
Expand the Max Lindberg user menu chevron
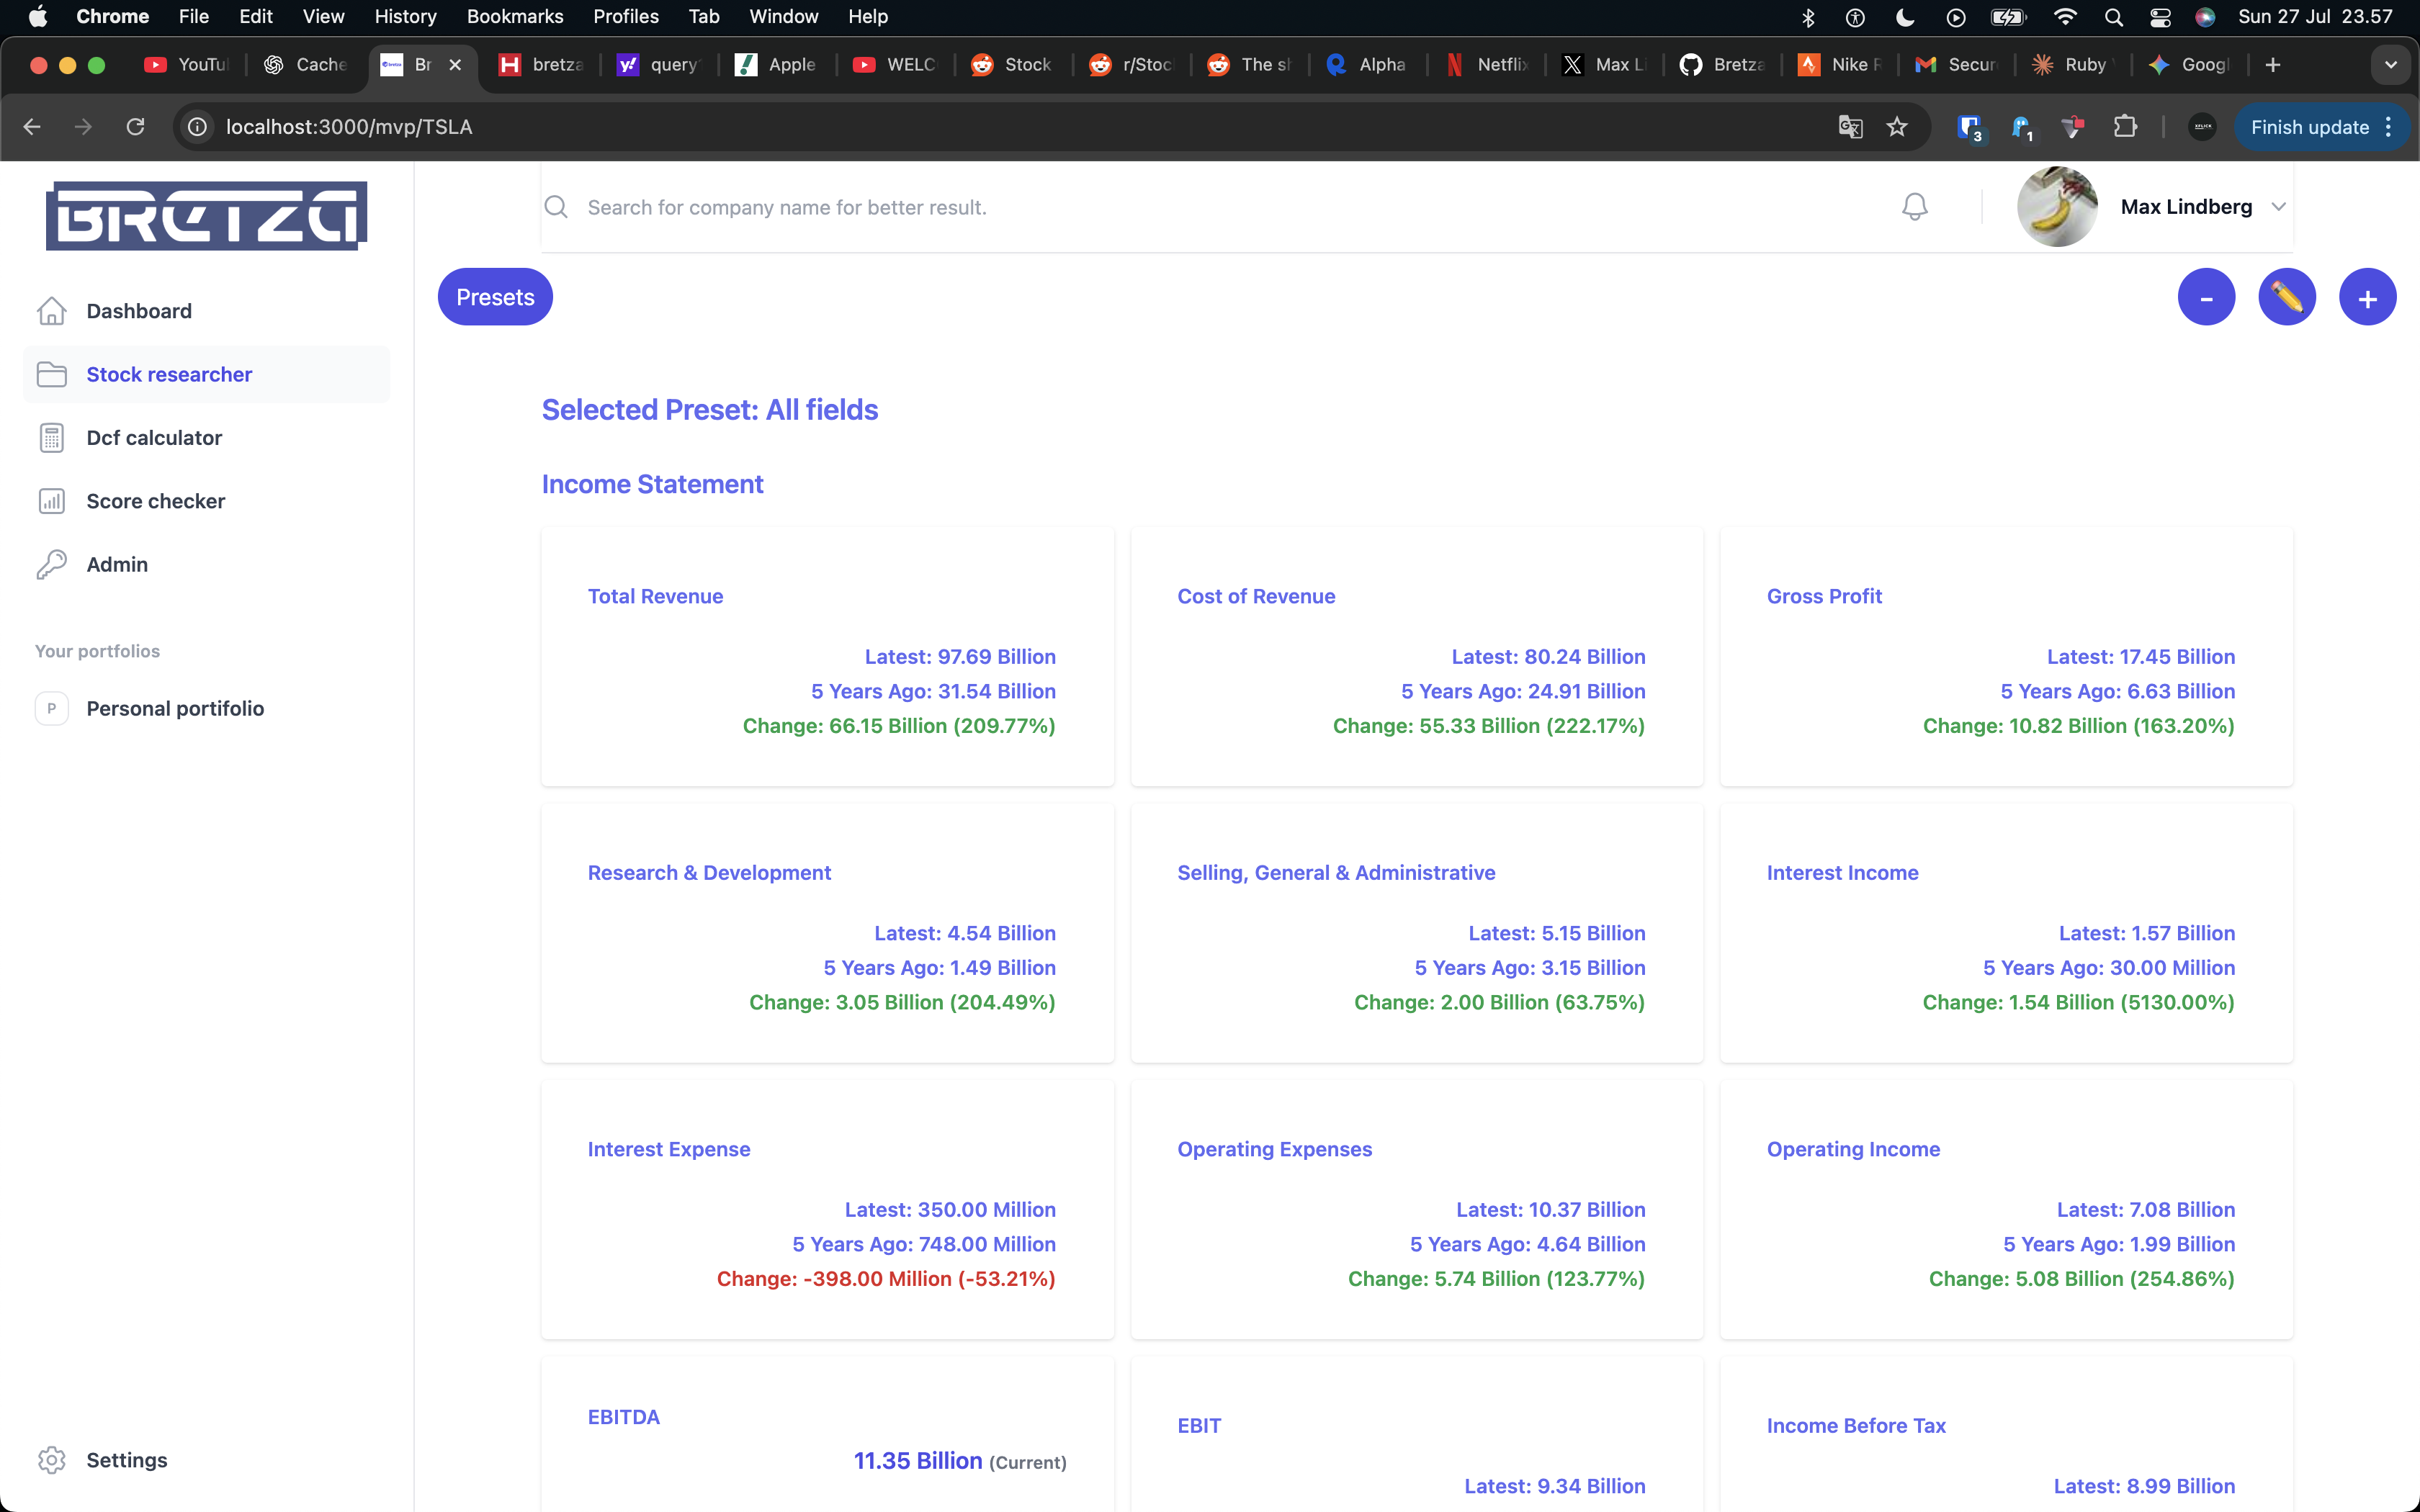pos(2278,207)
